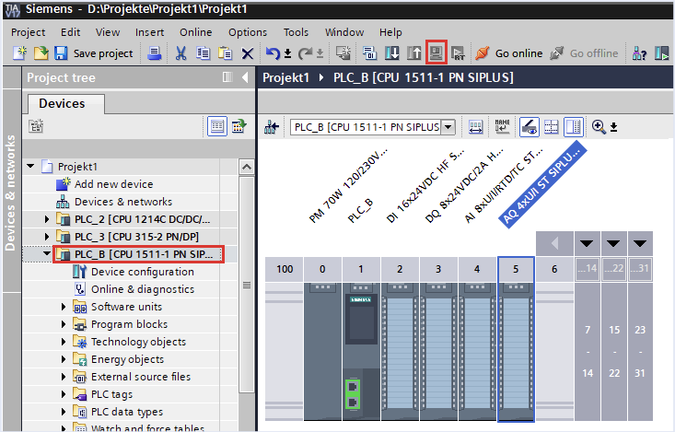Click the Compile icon in toolbar

click(x=368, y=53)
